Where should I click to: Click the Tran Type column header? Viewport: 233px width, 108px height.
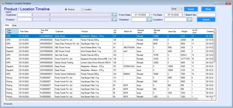12,31
